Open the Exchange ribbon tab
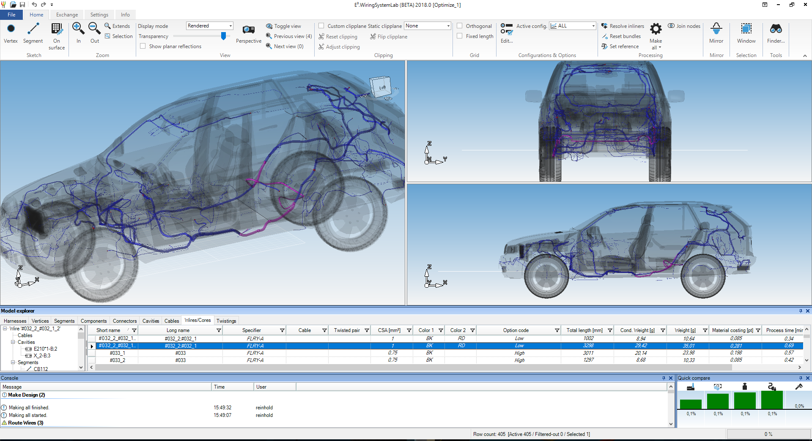The image size is (812, 441). click(67, 15)
